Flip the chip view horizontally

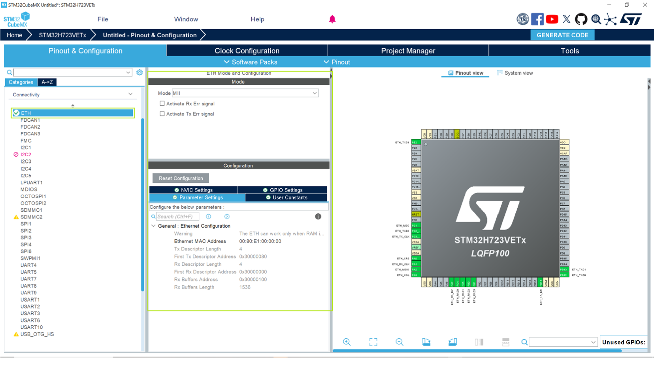[x=479, y=342]
